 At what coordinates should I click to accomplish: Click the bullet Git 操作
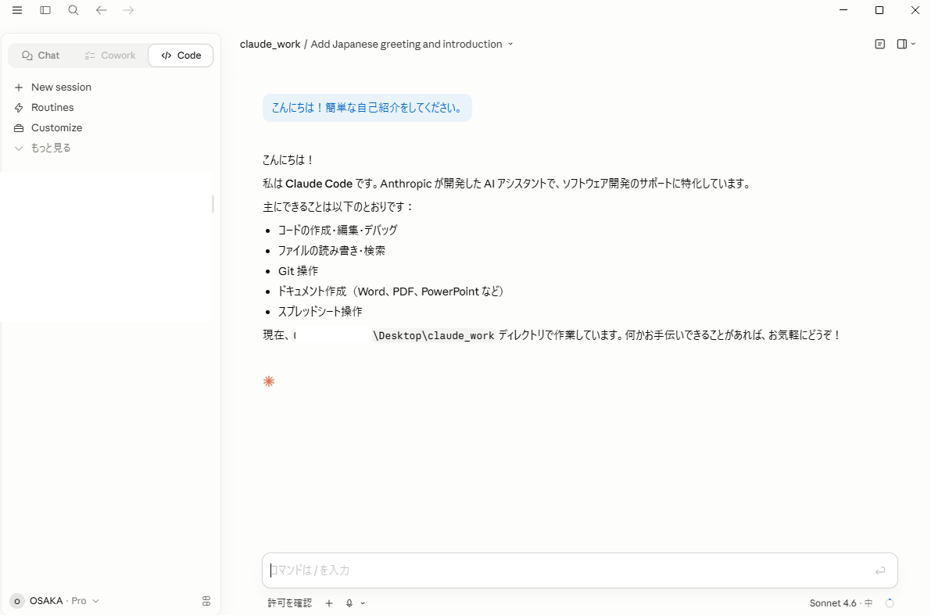click(x=298, y=270)
